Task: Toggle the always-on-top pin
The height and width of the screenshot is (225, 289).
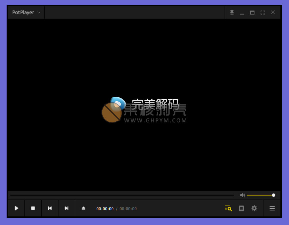Action: pos(232,12)
